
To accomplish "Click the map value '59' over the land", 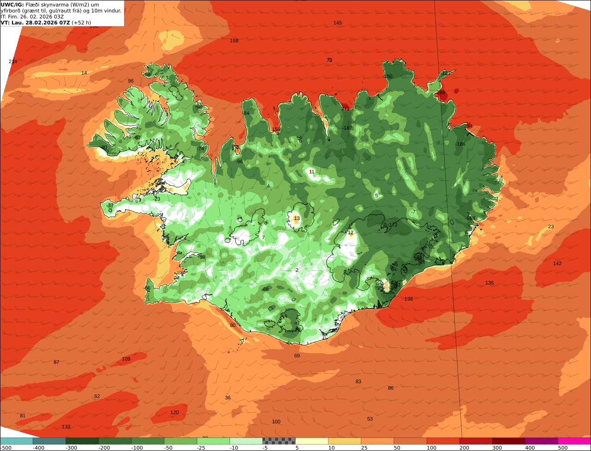I will tap(202, 257).
